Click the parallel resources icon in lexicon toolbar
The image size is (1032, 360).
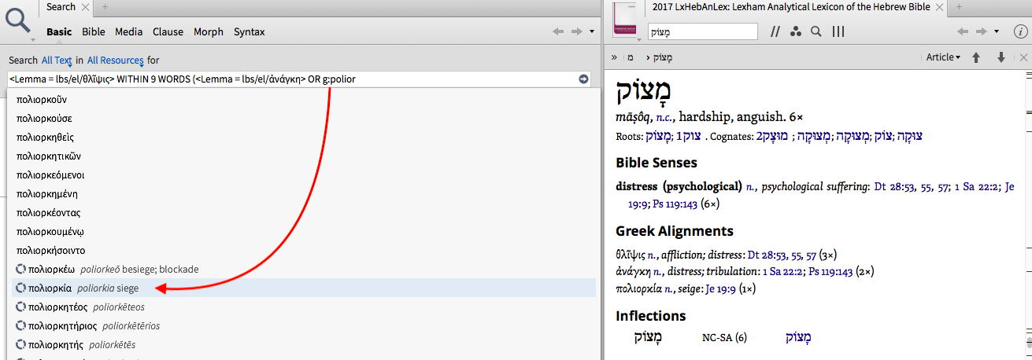coord(775,31)
